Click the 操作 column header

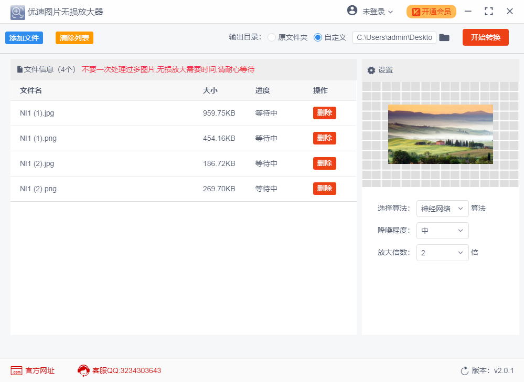click(x=320, y=90)
